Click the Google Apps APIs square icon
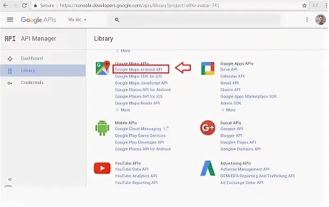329x207 pixels. tap(208, 68)
